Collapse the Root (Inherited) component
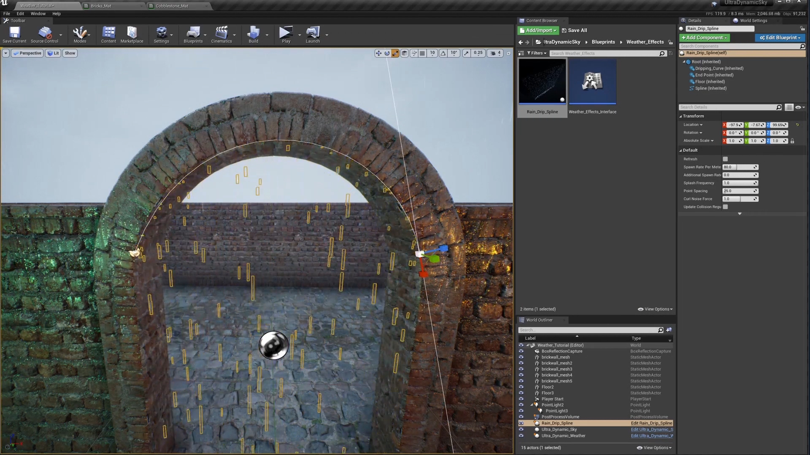Image resolution: width=810 pixels, height=455 pixels. tap(684, 62)
